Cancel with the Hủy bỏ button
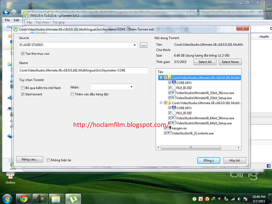272x204 pixels. [235, 160]
